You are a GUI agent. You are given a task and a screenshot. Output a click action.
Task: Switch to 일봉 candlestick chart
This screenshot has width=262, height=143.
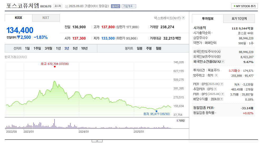pyautogui.click(x=139, y=48)
